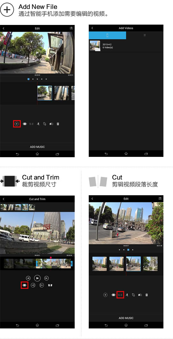The height and width of the screenshot is (339, 173).
Task: Tap ADD MUSIC in the bottom-right Edit screen
Action: pyautogui.click(x=126, y=318)
